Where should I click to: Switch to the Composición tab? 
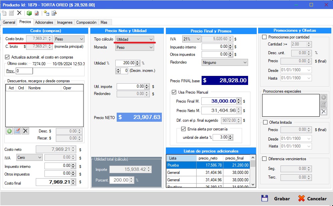pos(86,22)
